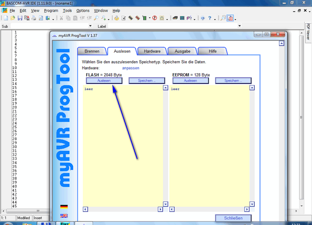
Task: Click Auslesen under EEPROM
Action: click(x=191, y=81)
